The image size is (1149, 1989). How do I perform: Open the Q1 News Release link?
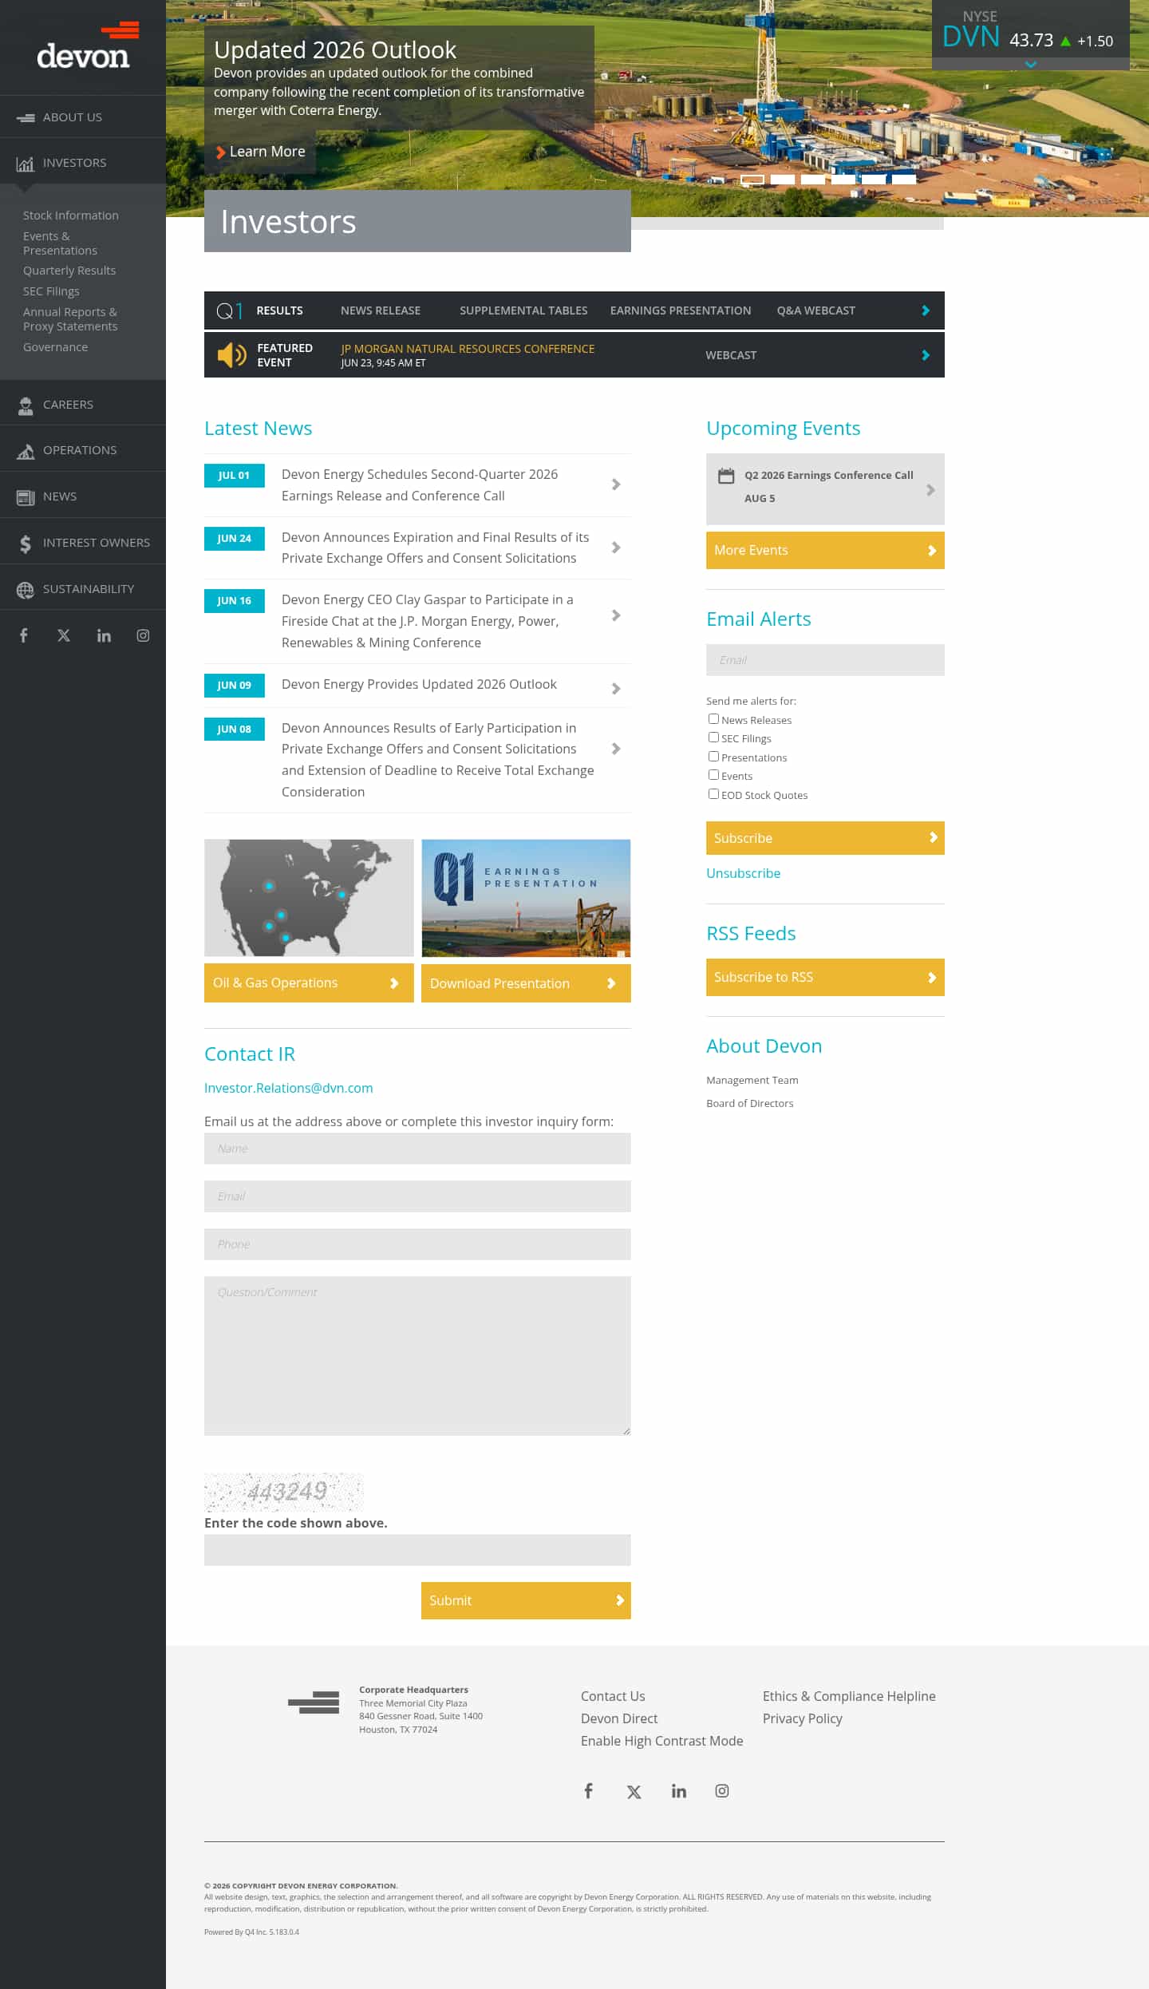click(381, 310)
